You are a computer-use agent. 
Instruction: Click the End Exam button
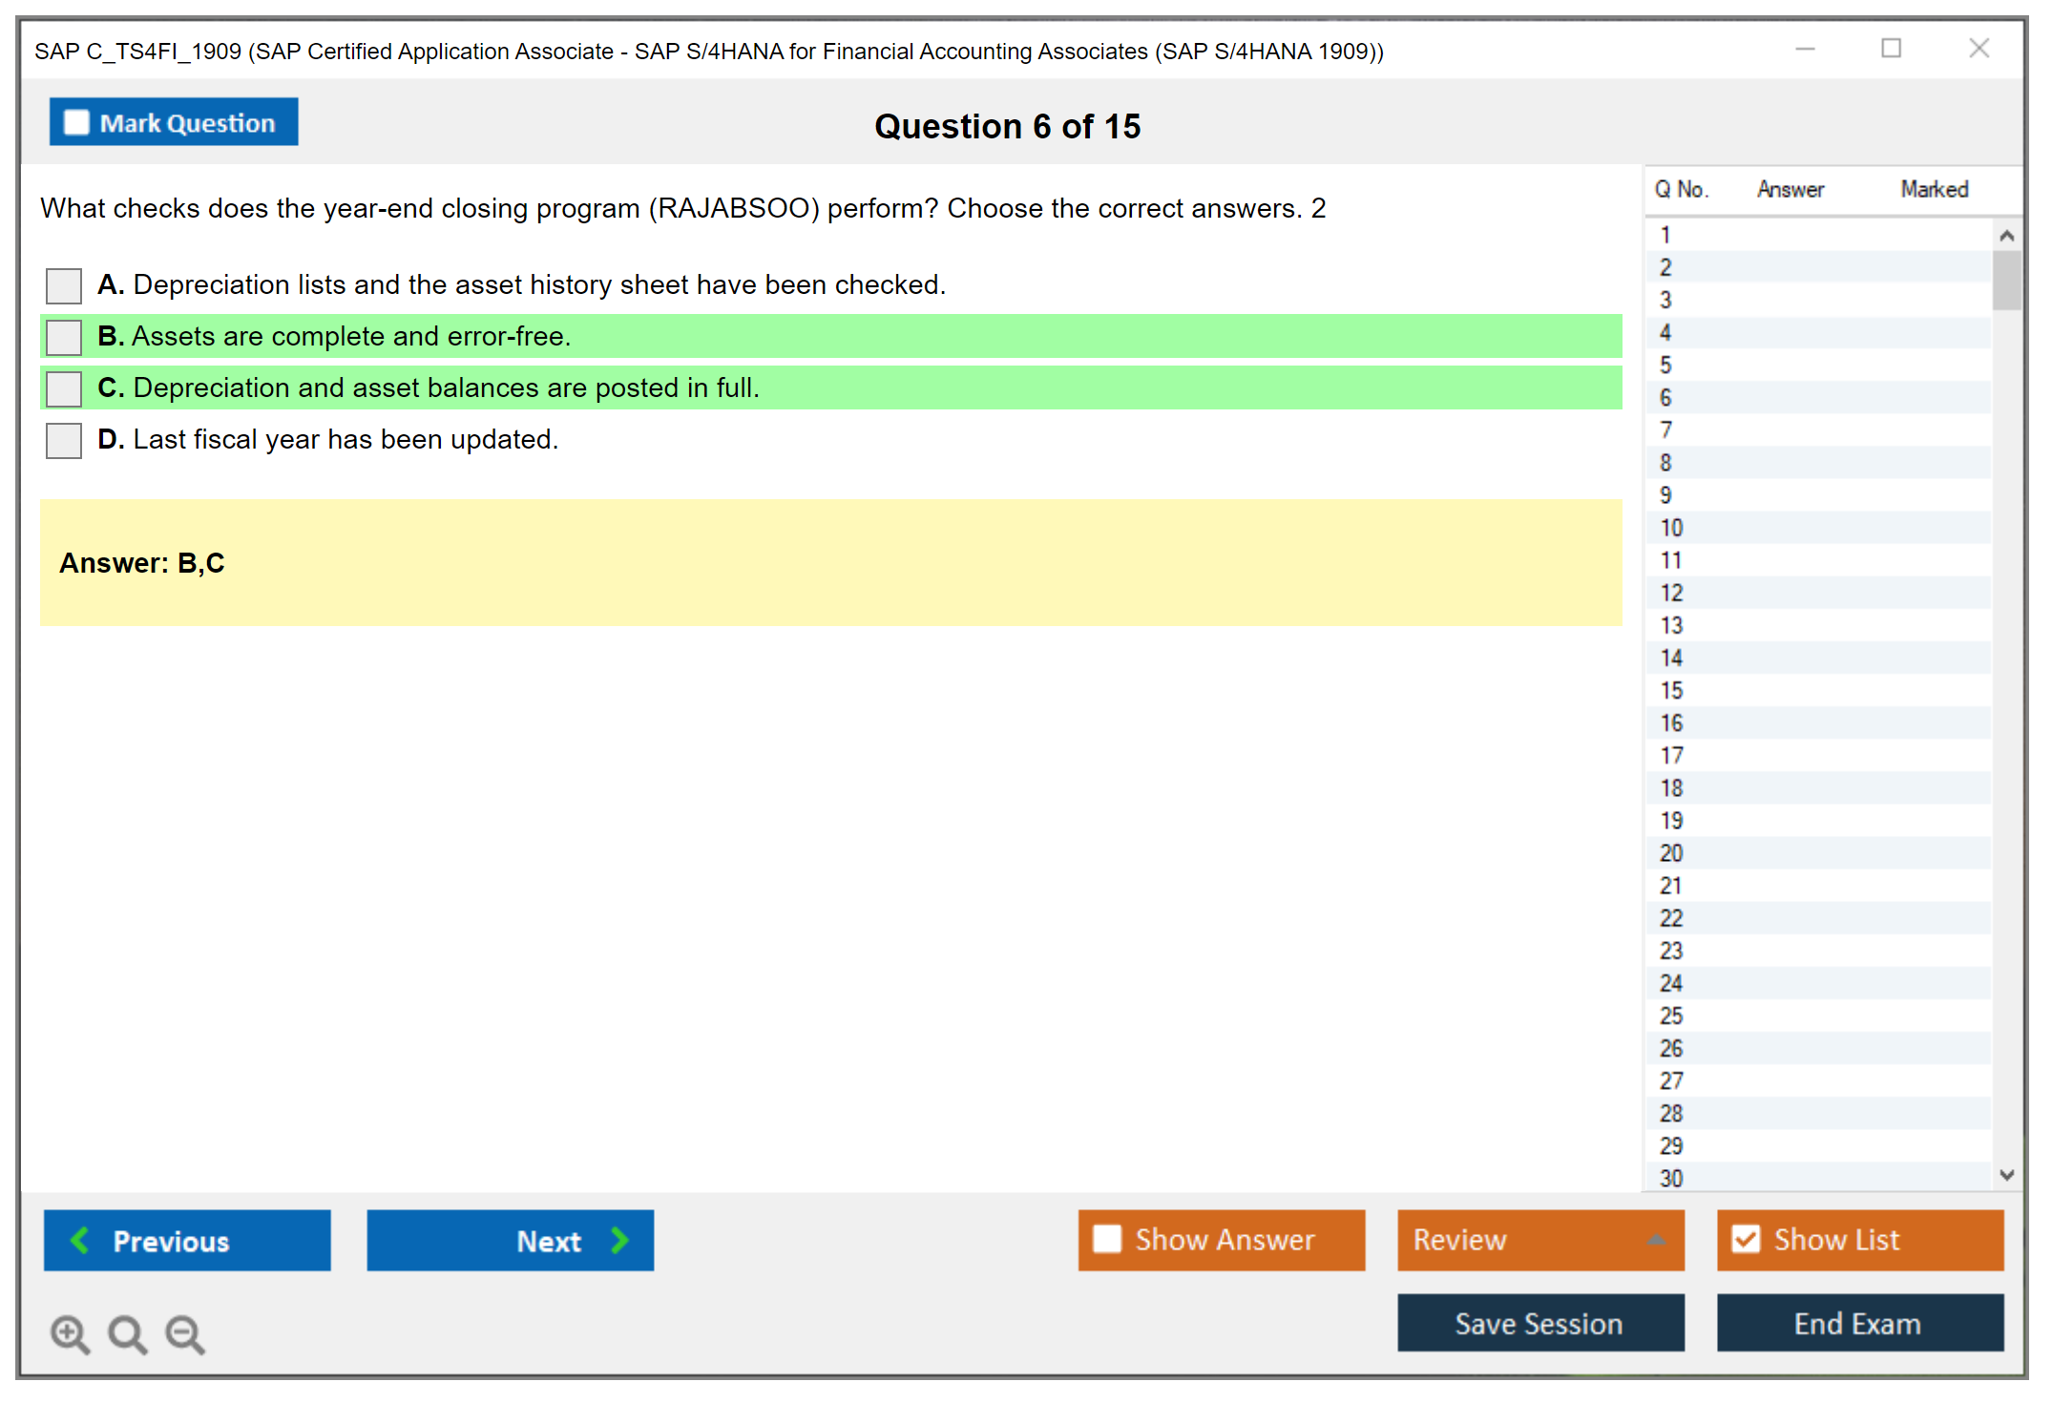point(1858,1323)
